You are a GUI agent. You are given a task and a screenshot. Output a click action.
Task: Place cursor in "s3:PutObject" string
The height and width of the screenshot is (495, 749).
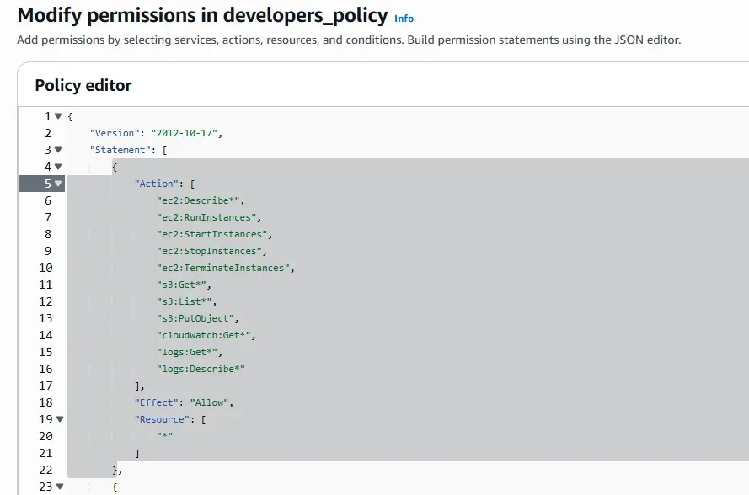[x=197, y=318]
